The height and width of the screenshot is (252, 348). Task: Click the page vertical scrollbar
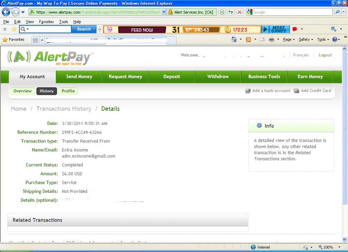pyautogui.click(x=345, y=144)
